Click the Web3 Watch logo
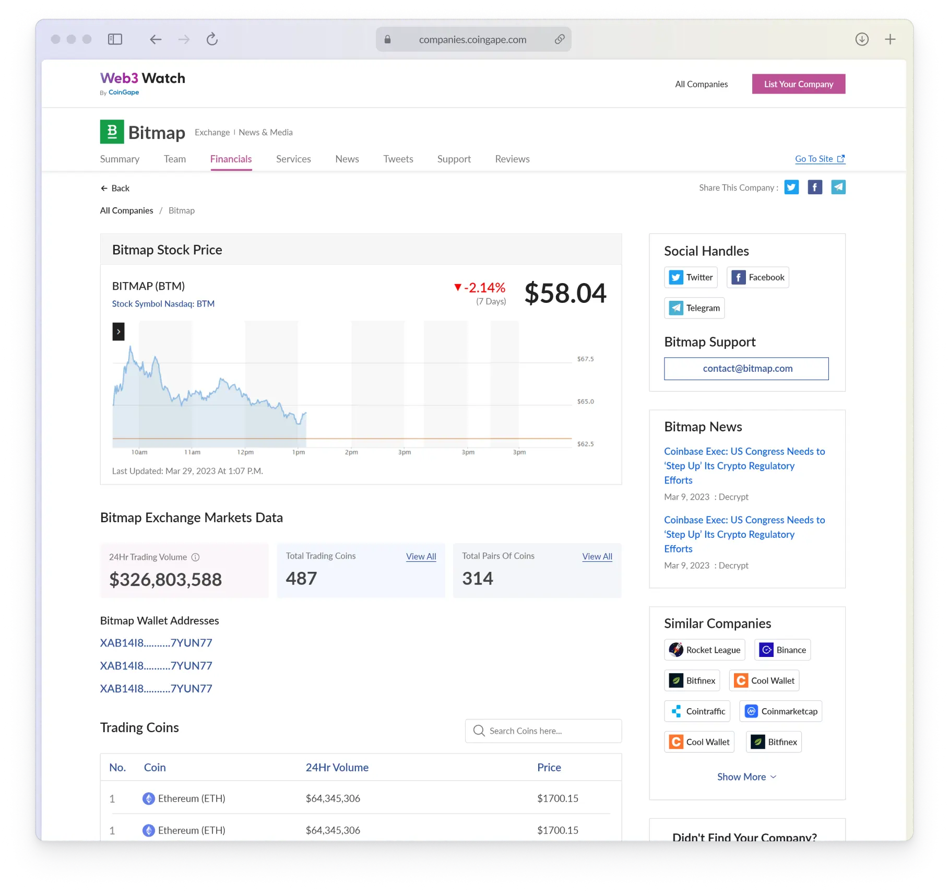 (143, 78)
